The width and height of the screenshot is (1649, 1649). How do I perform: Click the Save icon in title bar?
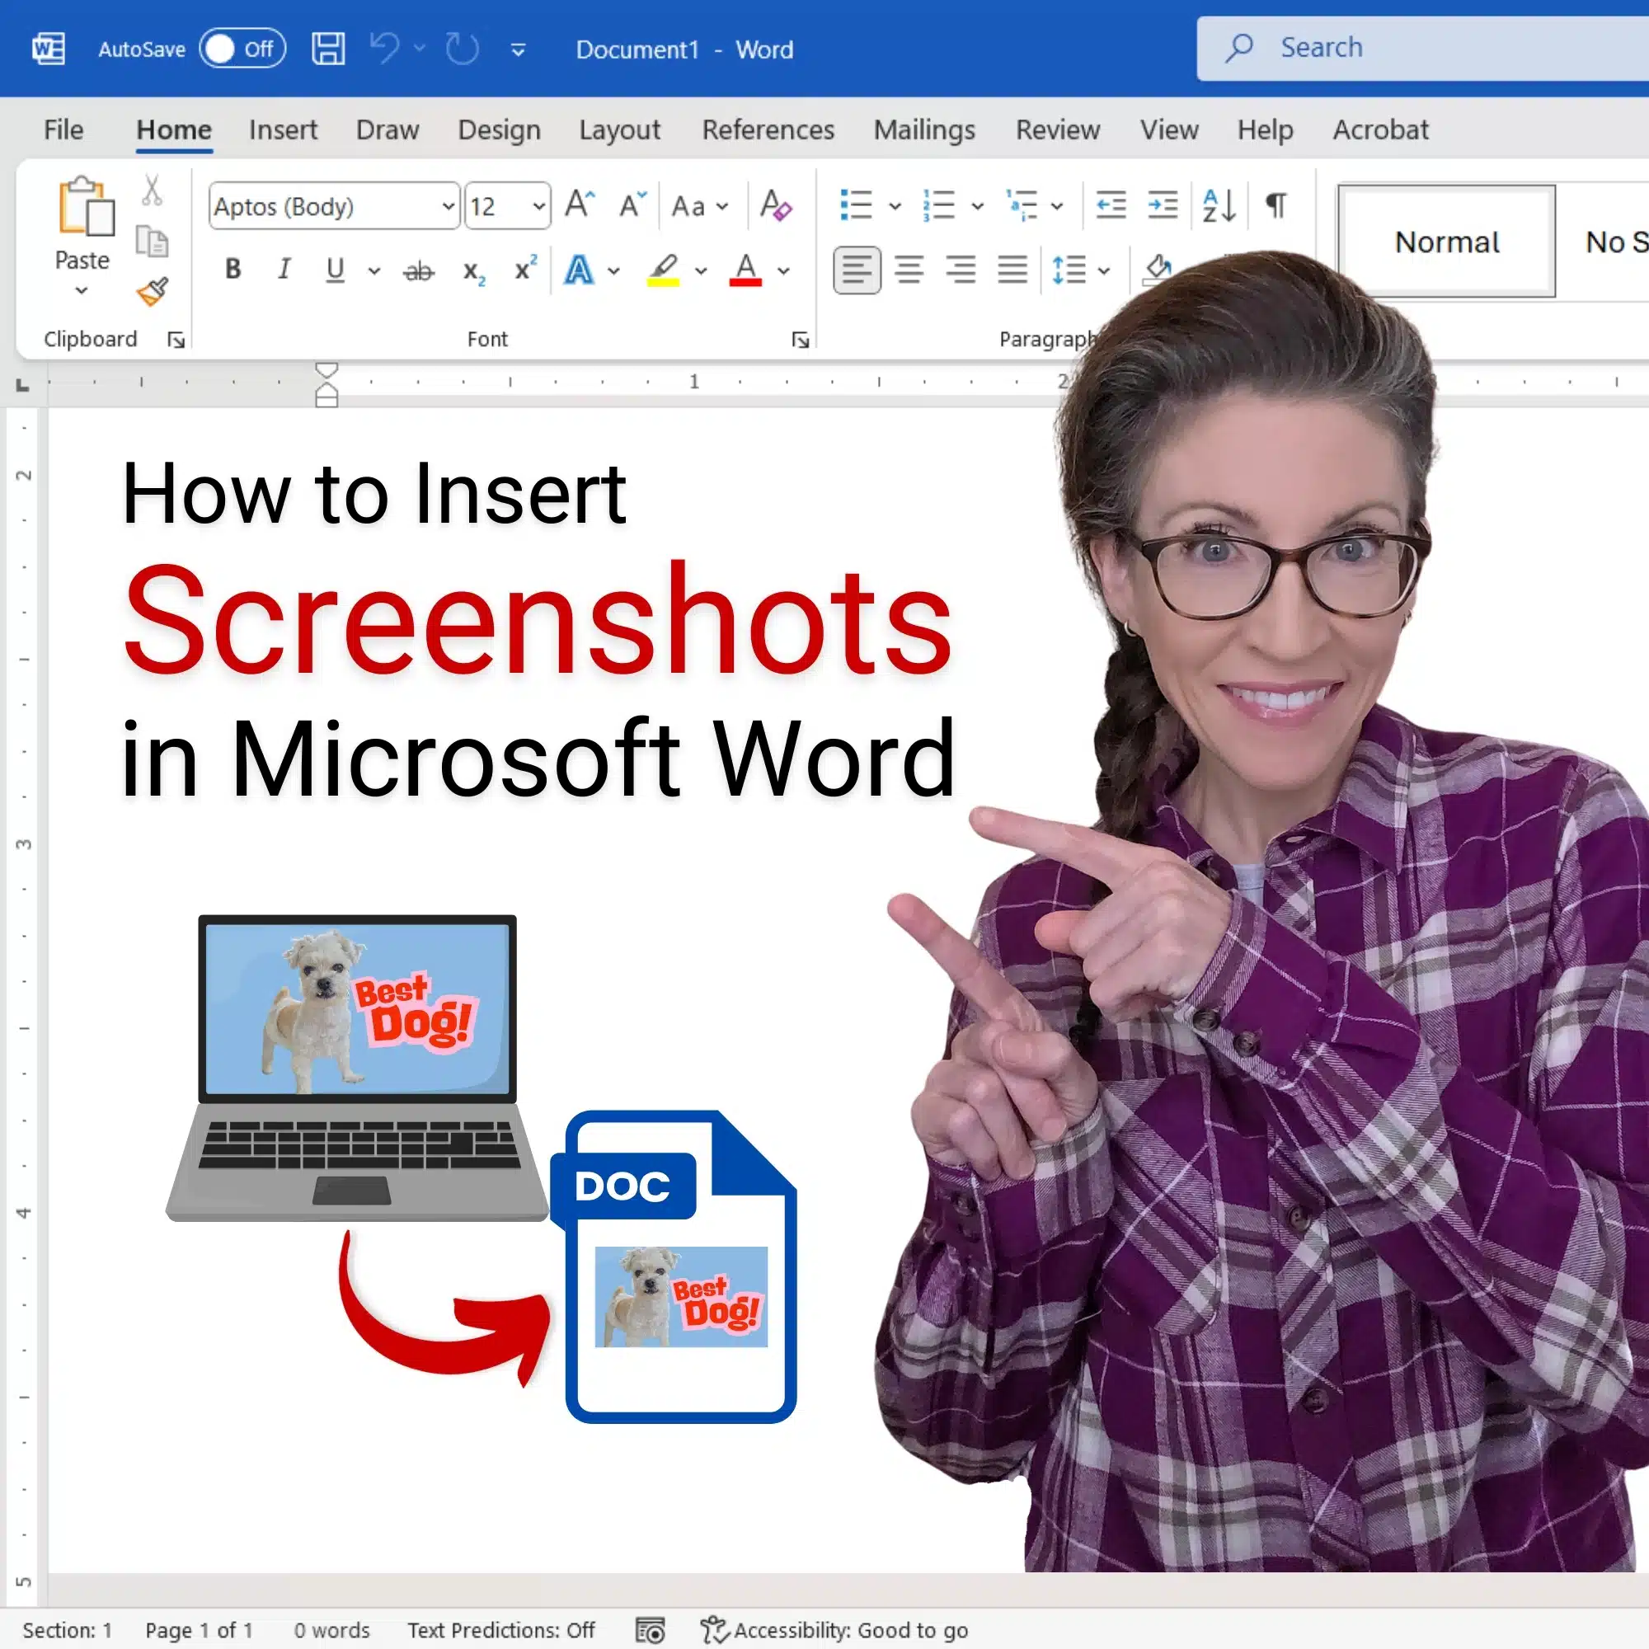click(x=328, y=49)
